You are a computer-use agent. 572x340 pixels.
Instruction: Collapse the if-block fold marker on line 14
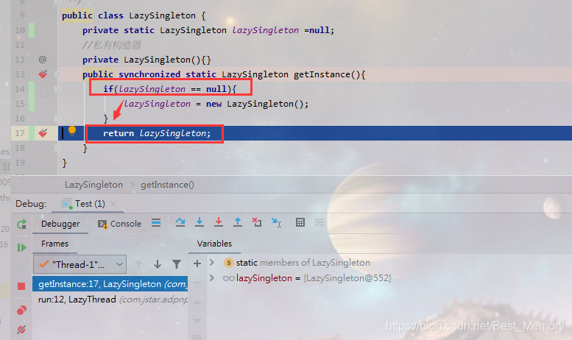(57, 89)
